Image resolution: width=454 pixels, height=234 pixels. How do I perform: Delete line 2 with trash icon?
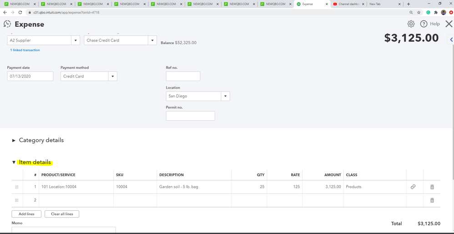click(432, 200)
